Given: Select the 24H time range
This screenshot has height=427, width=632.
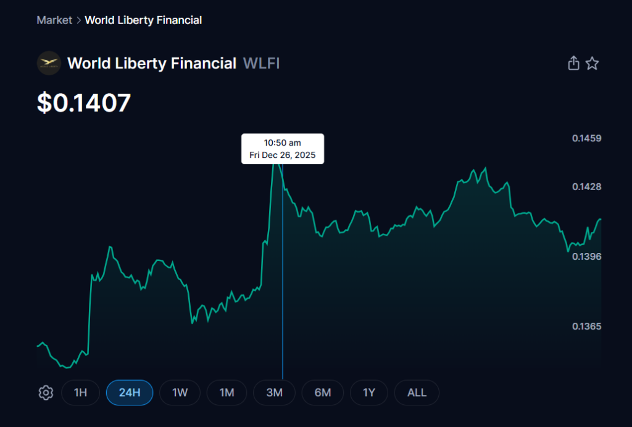Looking at the screenshot, I should [x=130, y=392].
